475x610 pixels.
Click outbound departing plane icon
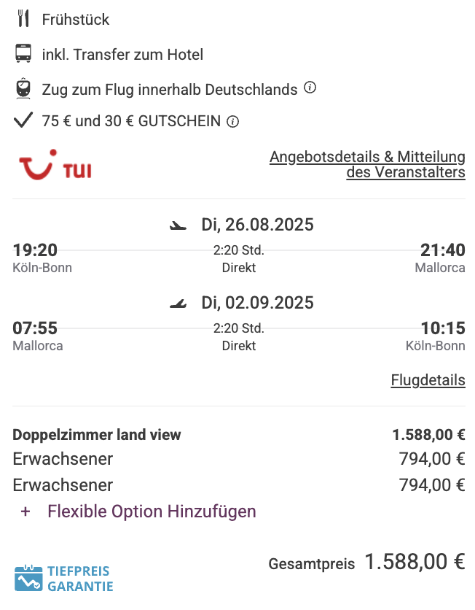click(178, 225)
